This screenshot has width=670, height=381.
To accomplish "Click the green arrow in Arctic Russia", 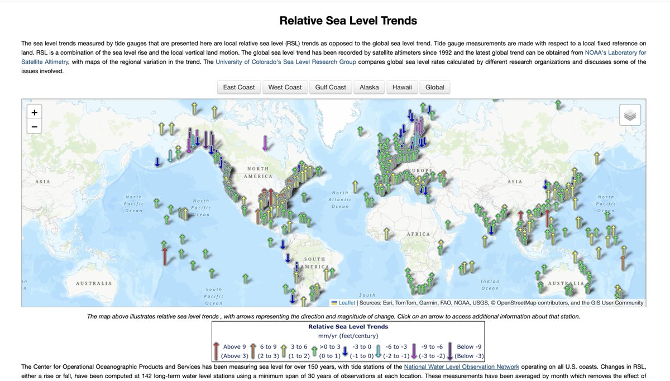I will [x=558, y=104].
